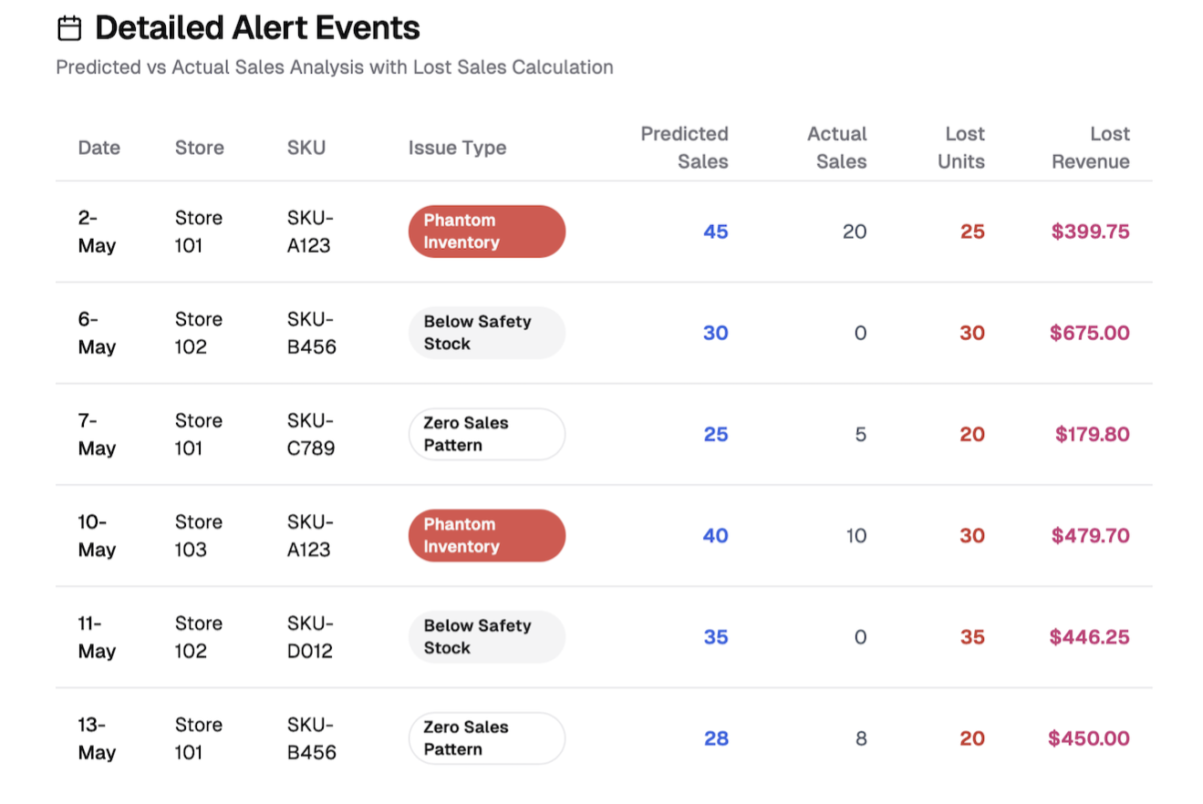
Task: Click the Issue Type column header
Action: coord(457,148)
